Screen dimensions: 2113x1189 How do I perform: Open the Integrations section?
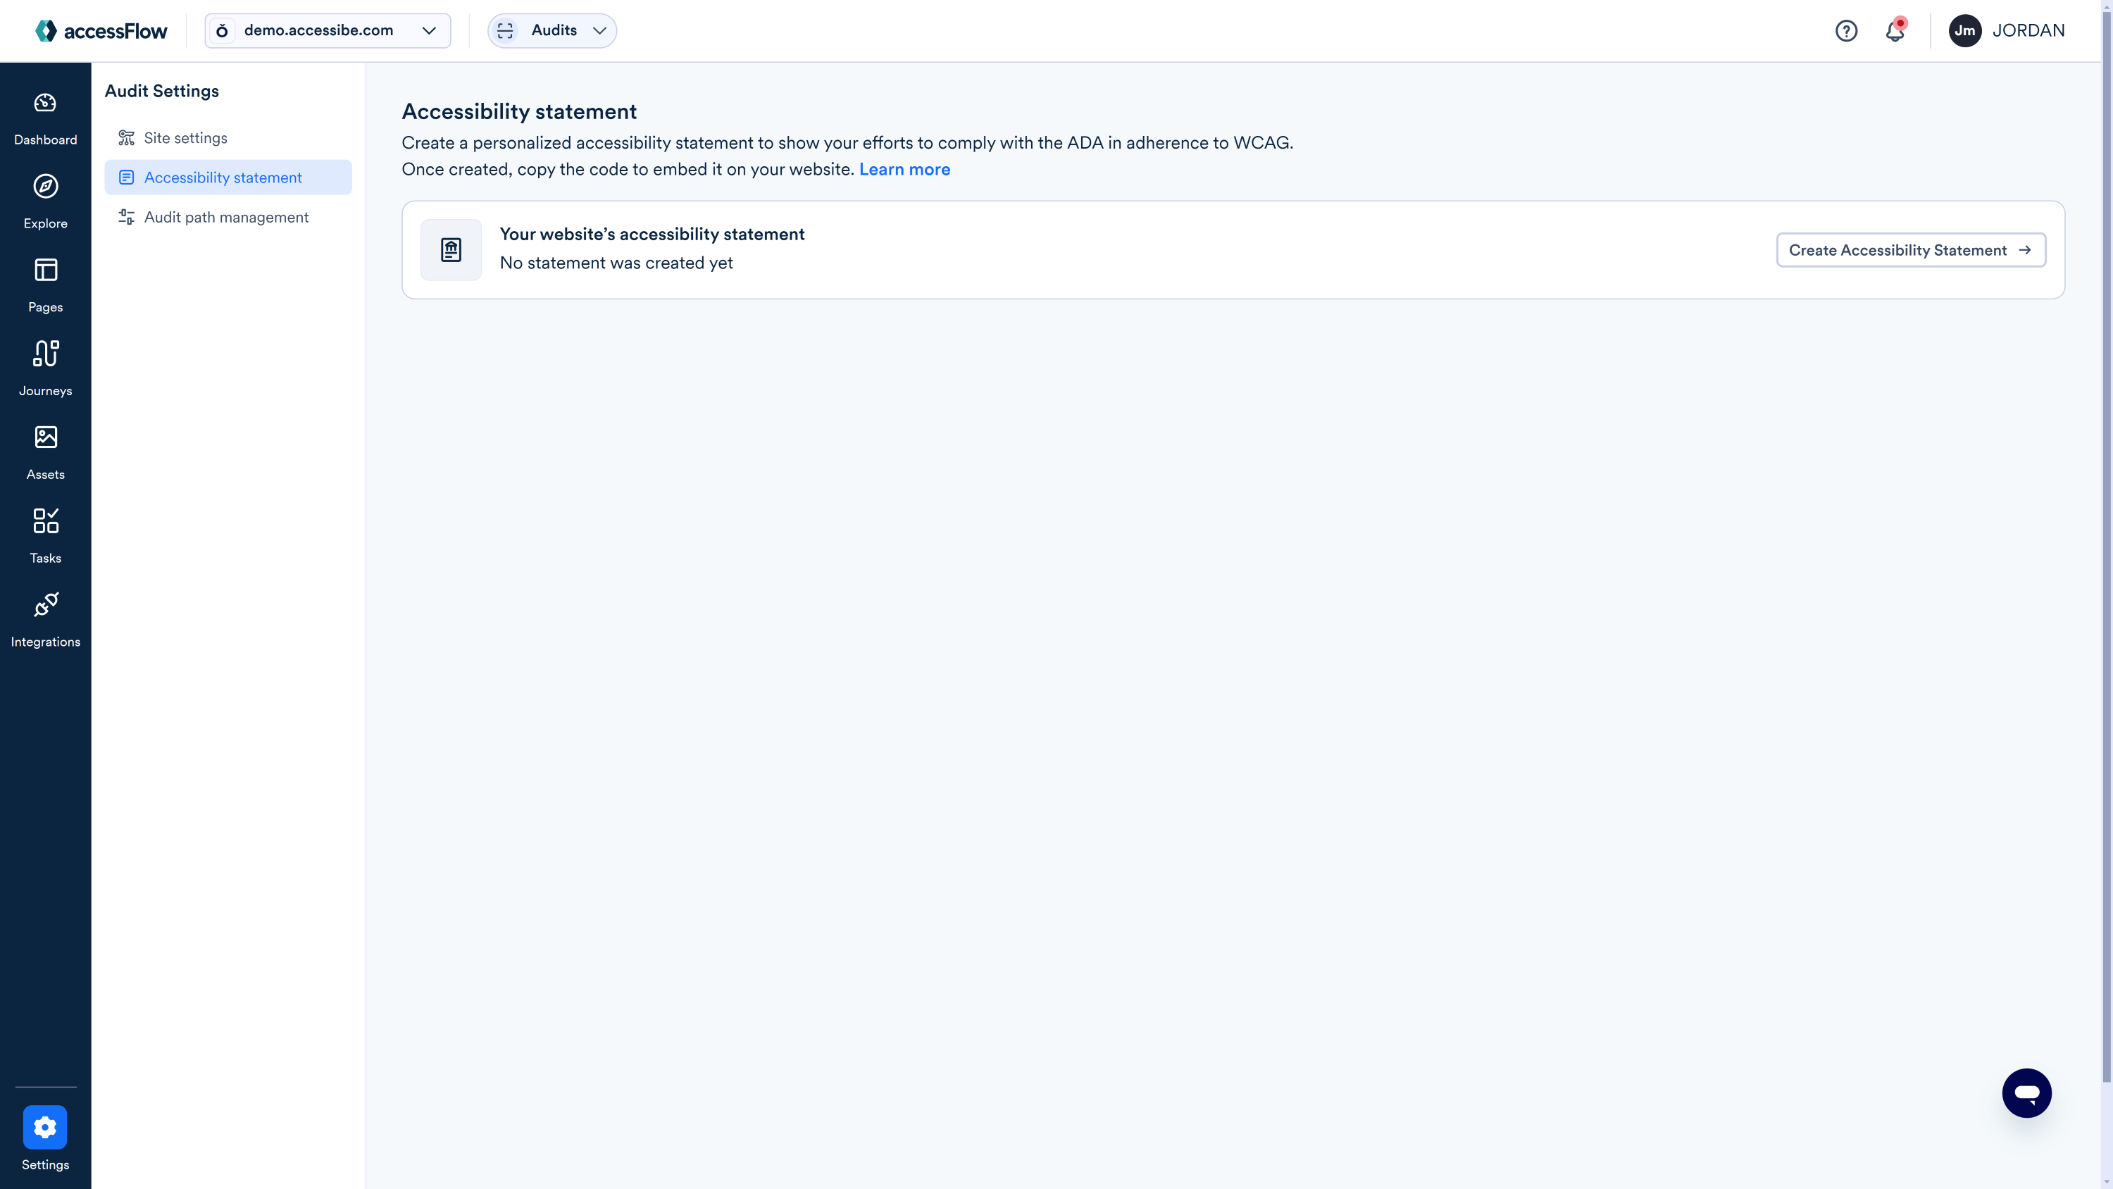[x=45, y=618]
